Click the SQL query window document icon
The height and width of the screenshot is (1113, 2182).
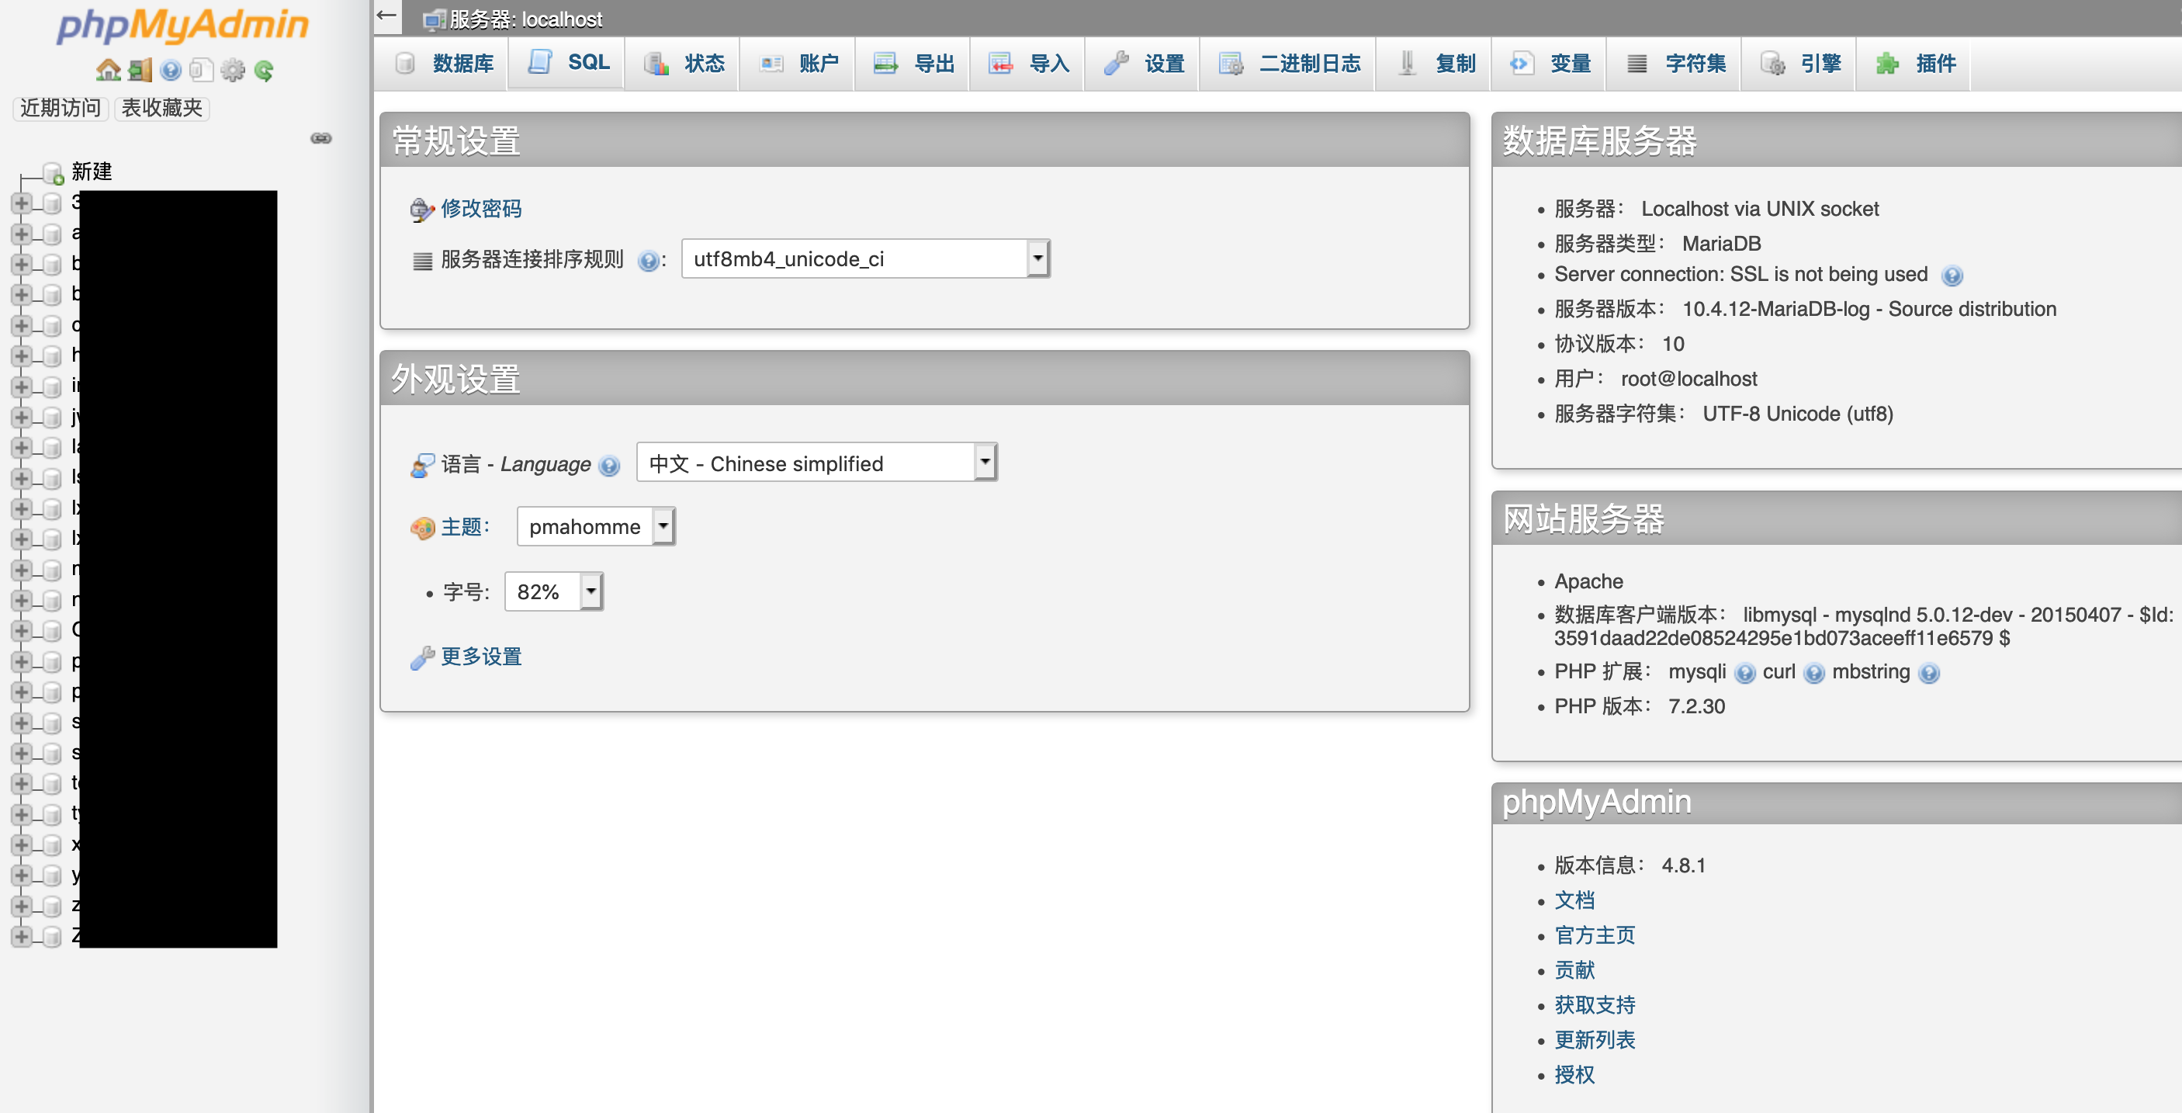coord(202,69)
